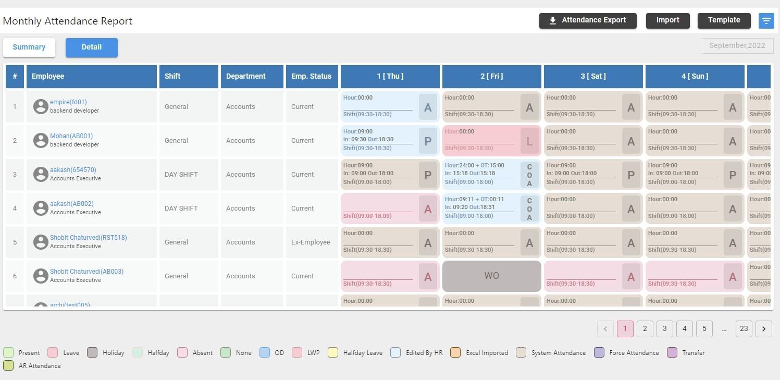Click previous page arrow in pagination

605,328
